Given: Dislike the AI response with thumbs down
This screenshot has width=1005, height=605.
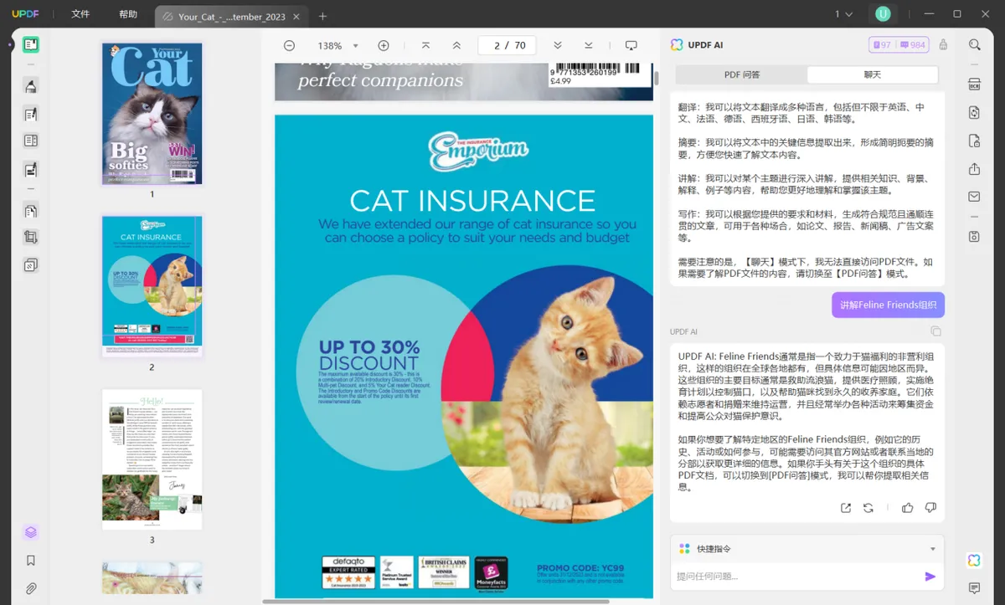Looking at the screenshot, I should click(930, 508).
